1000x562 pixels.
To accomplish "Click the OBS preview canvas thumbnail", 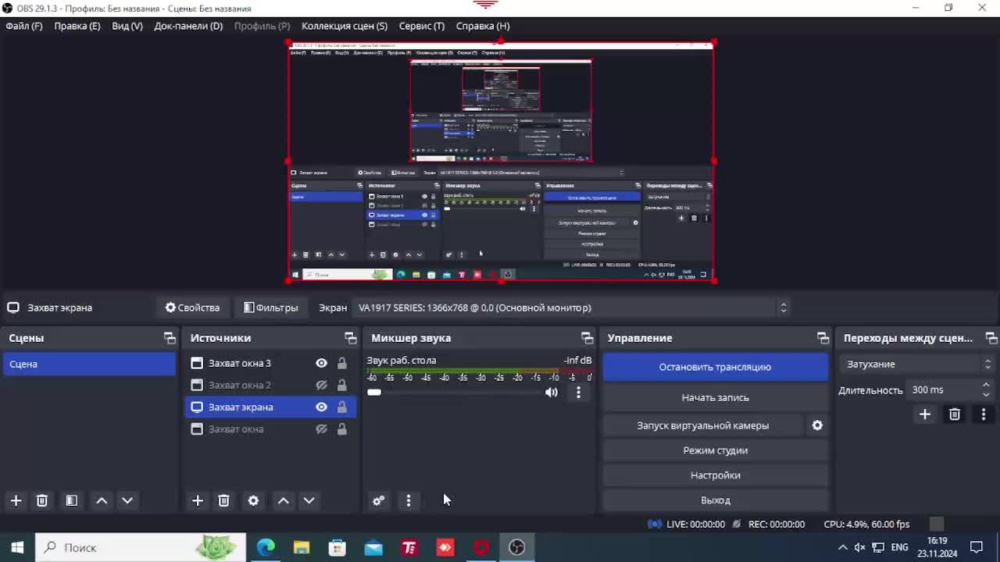I will pos(501,161).
